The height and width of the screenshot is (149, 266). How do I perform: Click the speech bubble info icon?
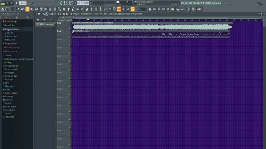tap(105, 9)
